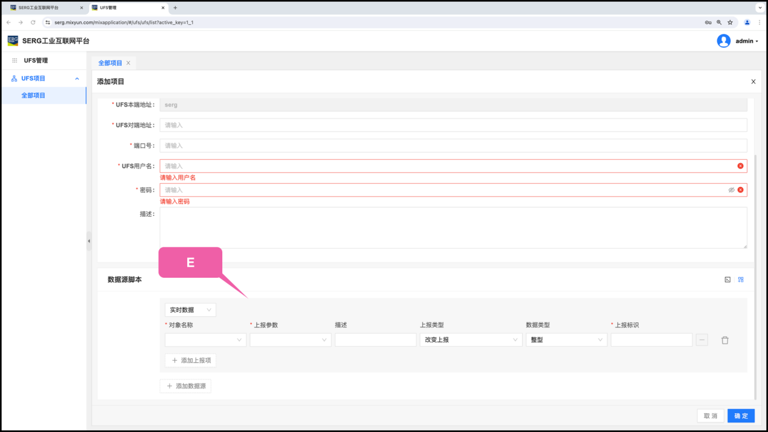Delete the data source row with trash icon

724,340
